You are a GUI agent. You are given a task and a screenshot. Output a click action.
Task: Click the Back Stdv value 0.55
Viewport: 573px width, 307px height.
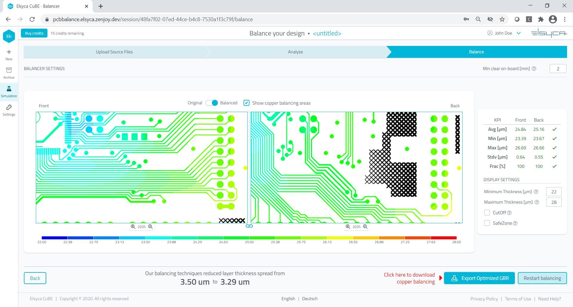(x=539, y=157)
